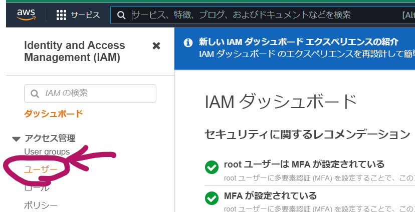This screenshot has width=415, height=212.
Task: Click the Identity and Access Management (IAM) title
Action: (x=74, y=51)
